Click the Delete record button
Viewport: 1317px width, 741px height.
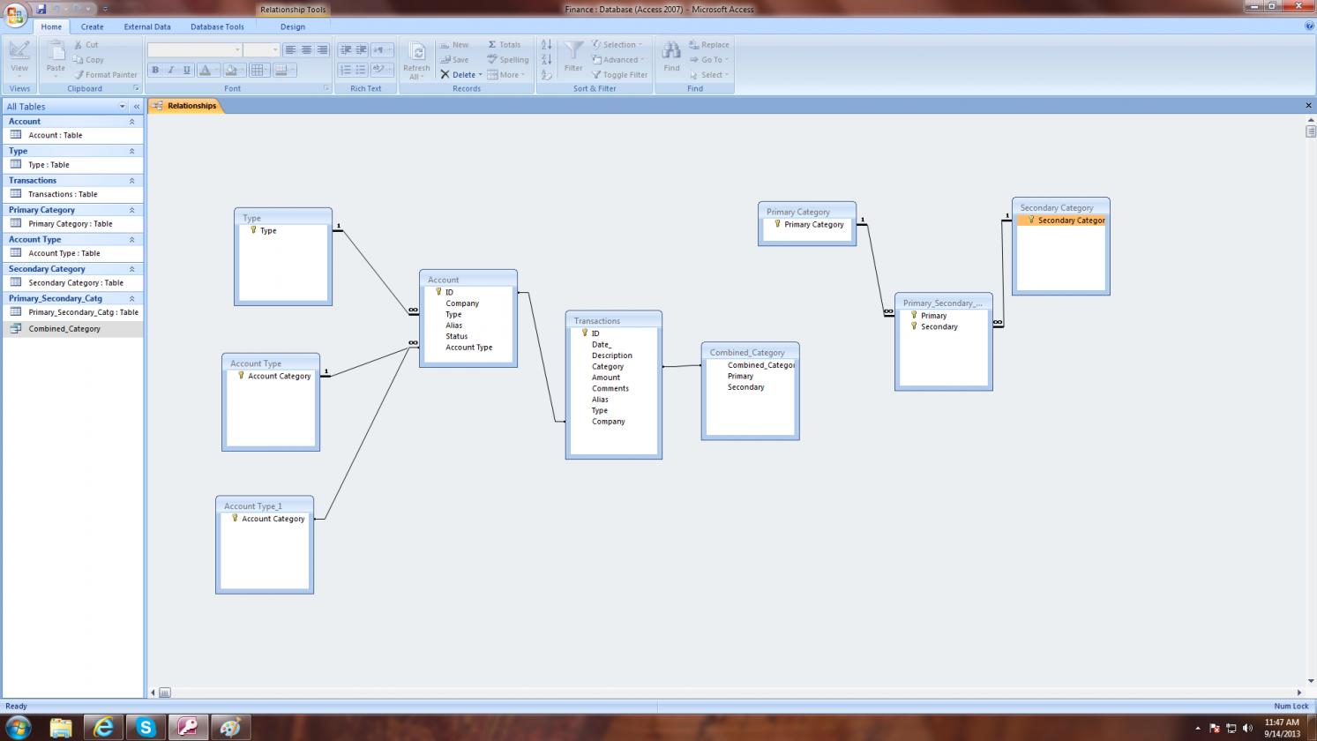tap(460, 75)
